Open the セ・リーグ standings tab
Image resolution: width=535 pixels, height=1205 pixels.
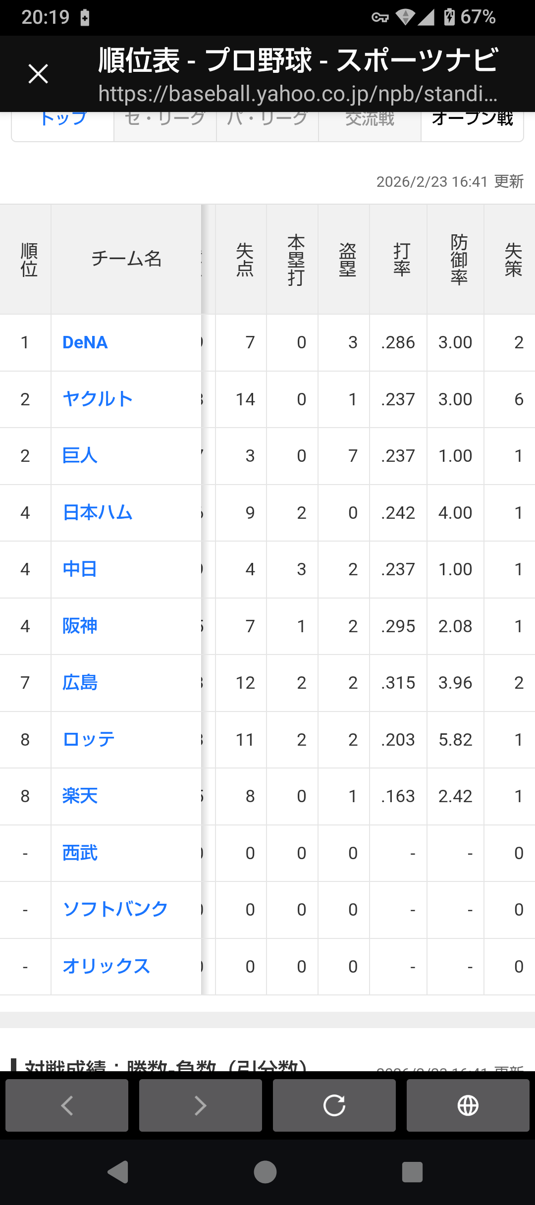[165, 121]
